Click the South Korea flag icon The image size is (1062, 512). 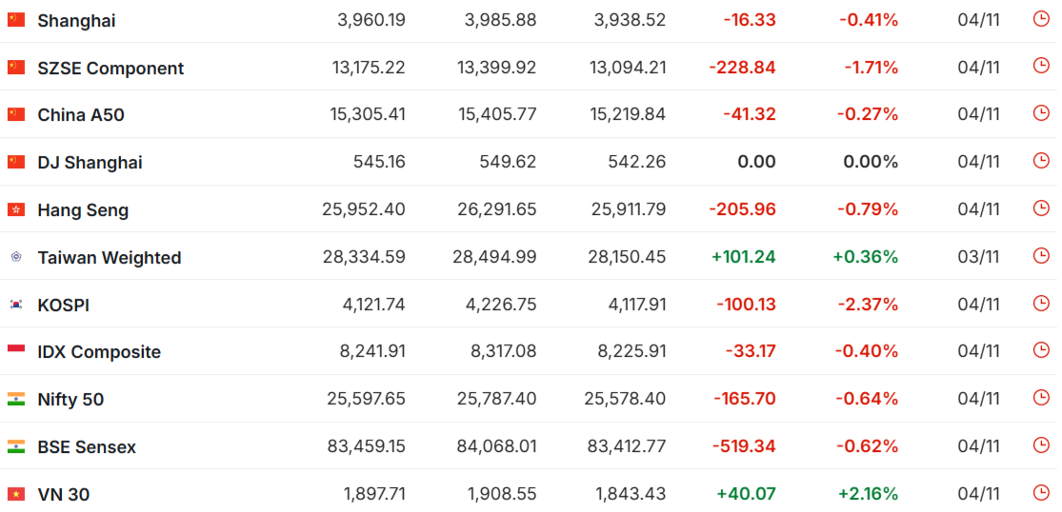click(16, 305)
